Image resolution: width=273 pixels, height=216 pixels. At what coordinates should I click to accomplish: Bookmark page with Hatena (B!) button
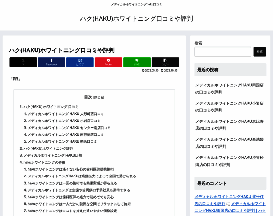pos(80,62)
